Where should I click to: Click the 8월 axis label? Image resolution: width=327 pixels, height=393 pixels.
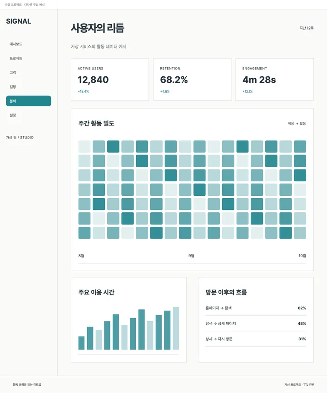[81, 256]
